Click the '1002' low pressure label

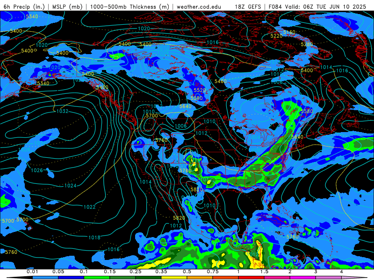coord(254,122)
